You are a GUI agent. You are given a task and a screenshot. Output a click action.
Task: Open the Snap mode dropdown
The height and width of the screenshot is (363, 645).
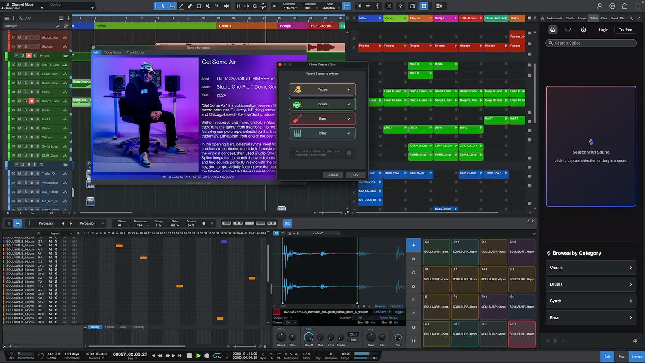click(329, 8)
